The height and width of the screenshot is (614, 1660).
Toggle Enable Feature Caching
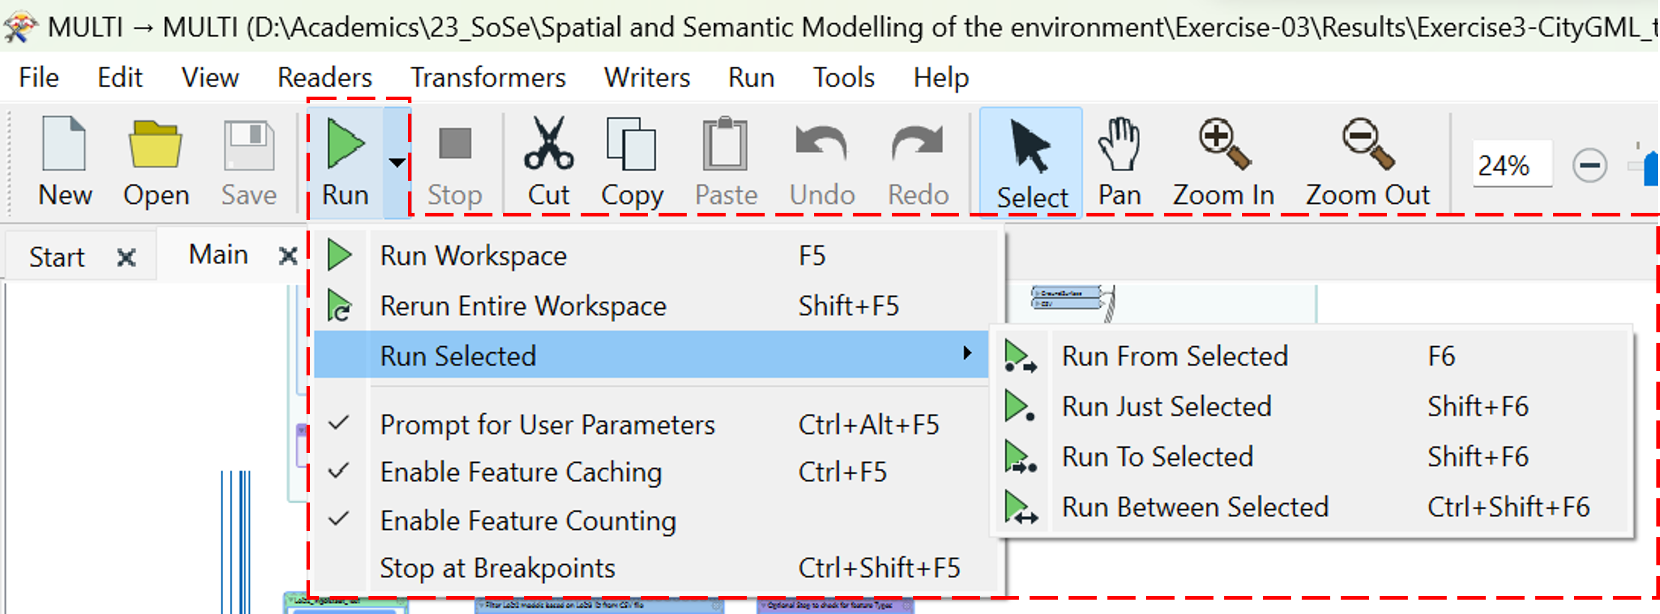[652, 472]
